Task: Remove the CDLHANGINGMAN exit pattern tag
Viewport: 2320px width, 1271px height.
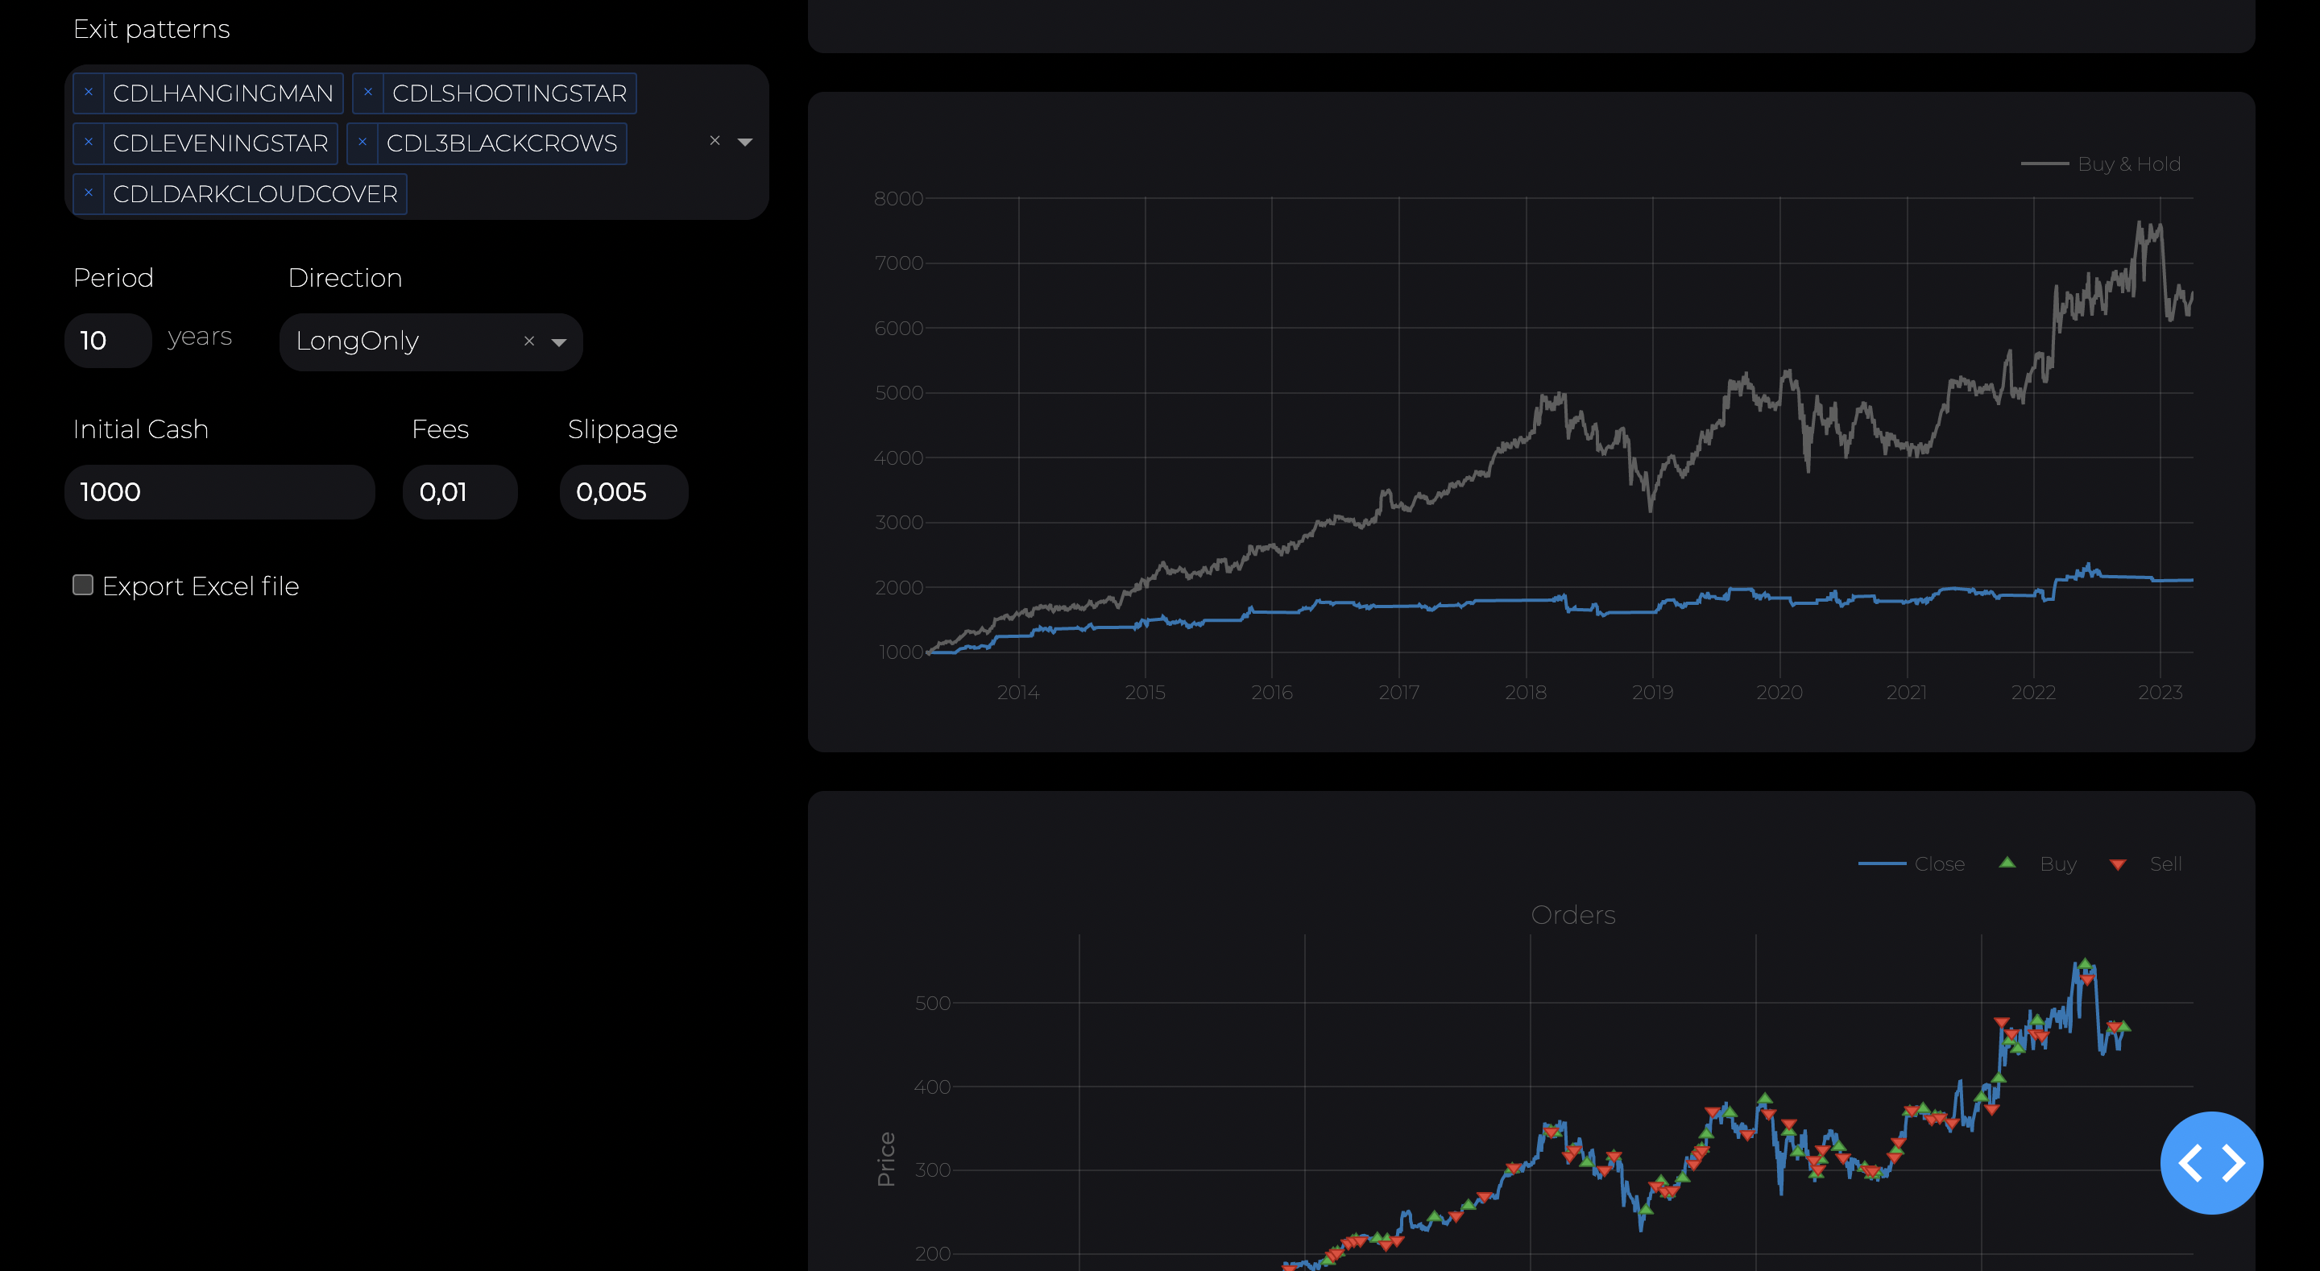Action: coord(89,91)
